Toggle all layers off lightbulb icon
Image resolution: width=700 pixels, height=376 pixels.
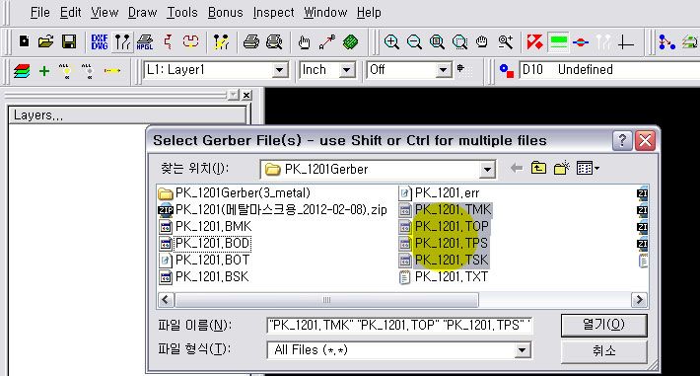tap(88, 71)
